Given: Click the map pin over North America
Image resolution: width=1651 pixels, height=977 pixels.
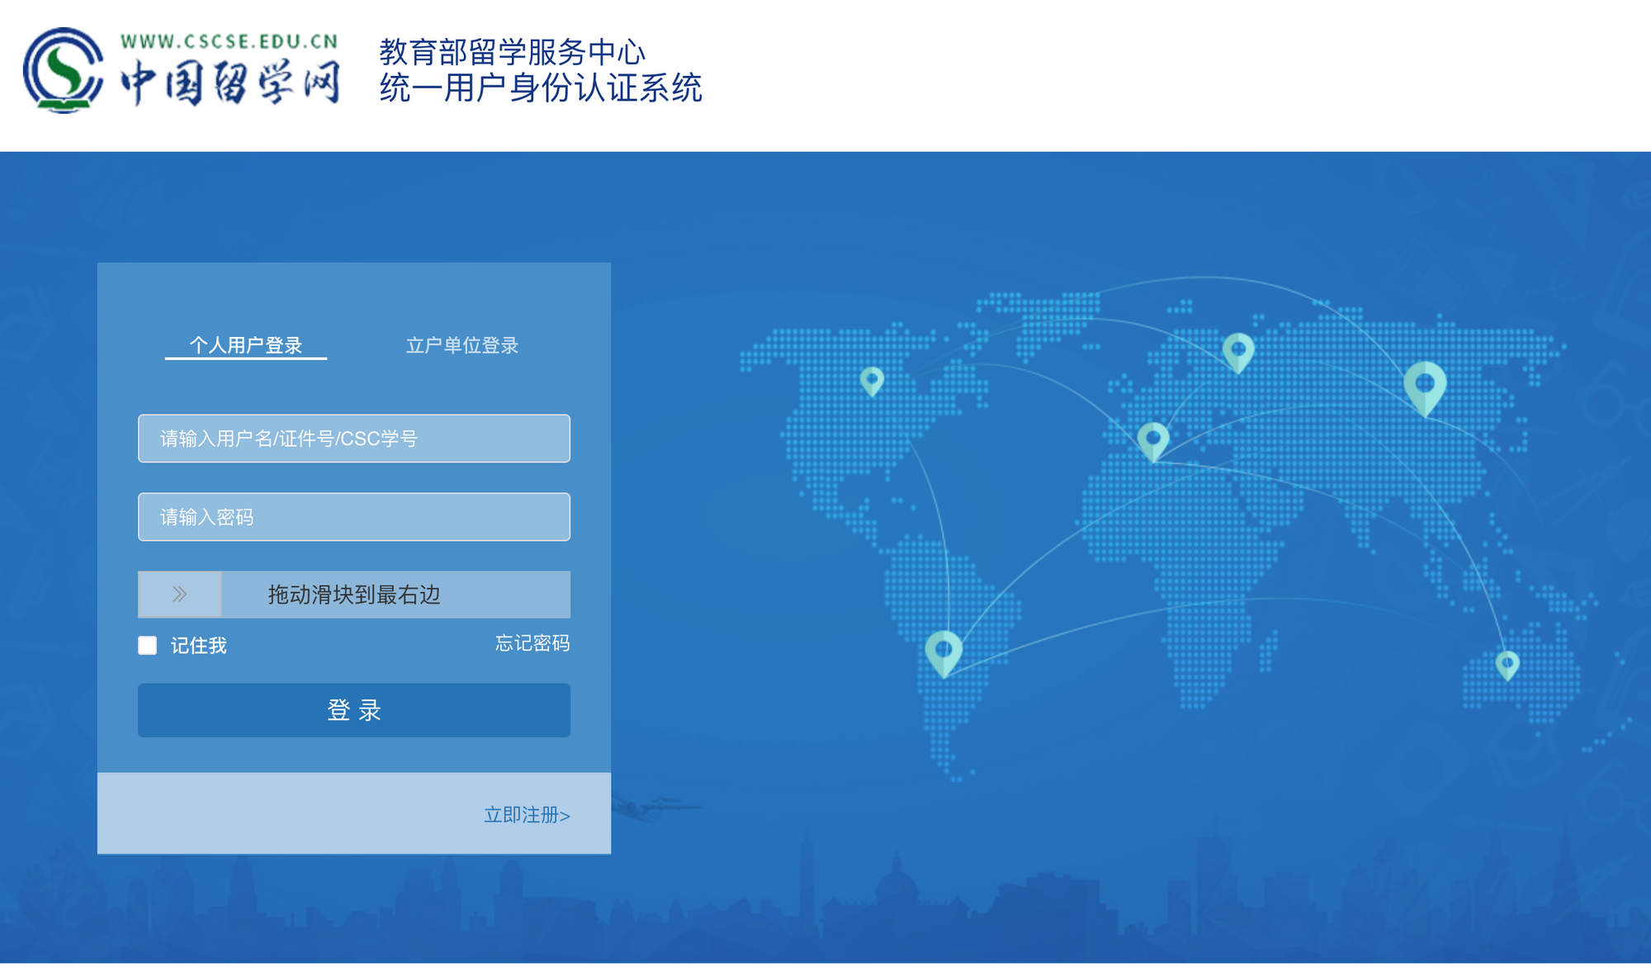Looking at the screenshot, I should point(872,380).
